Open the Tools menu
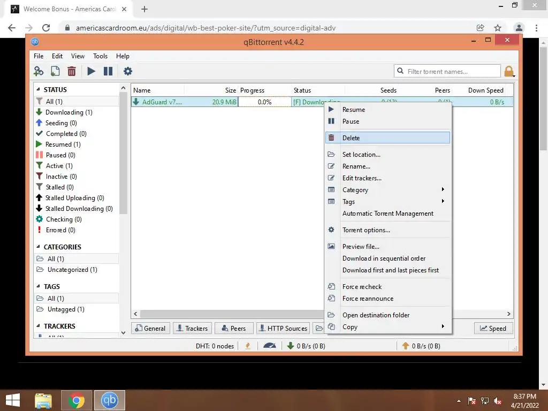Screen dimensions: 548x411 click(100, 56)
